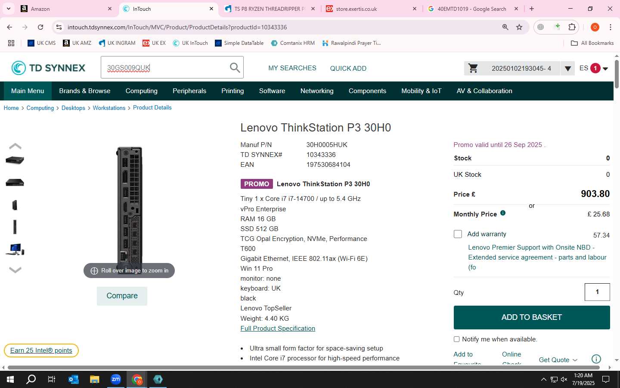Click the vertical page scrollbar thumb
The height and width of the screenshot is (388, 620).
pyautogui.click(x=617, y=74)
